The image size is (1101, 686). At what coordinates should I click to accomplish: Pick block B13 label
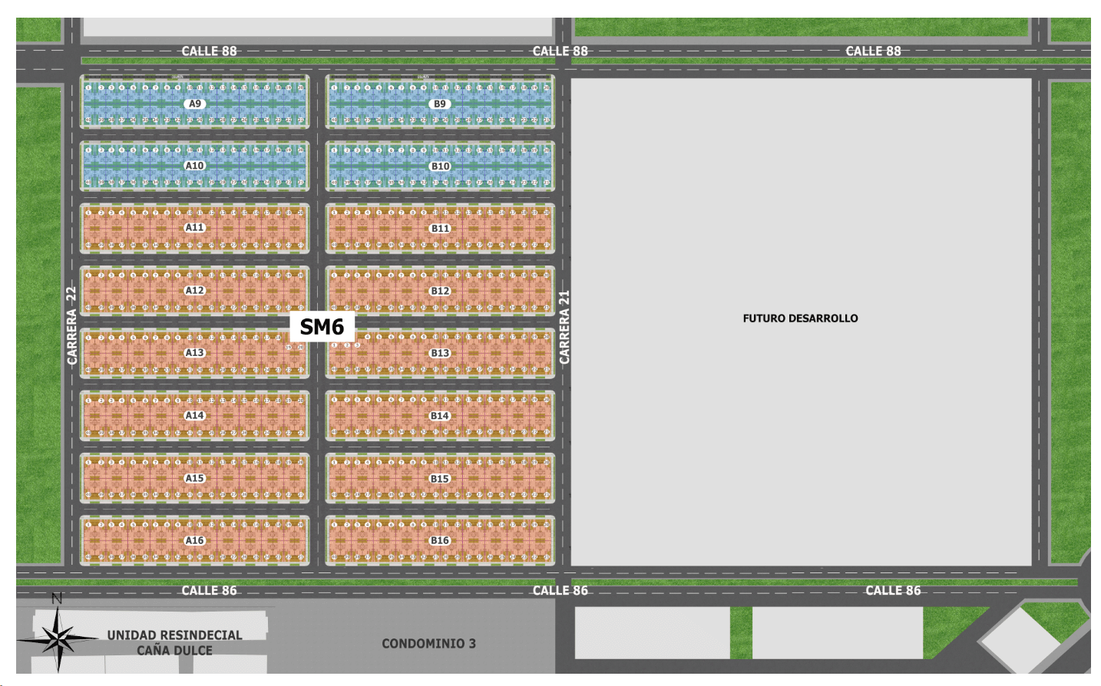pos(440,353)
